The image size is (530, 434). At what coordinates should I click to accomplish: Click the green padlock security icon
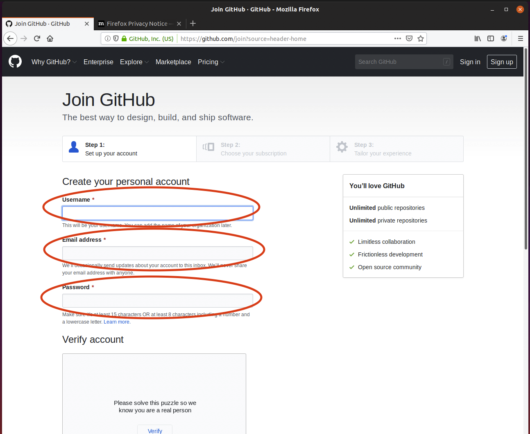(x=124, y=38)
